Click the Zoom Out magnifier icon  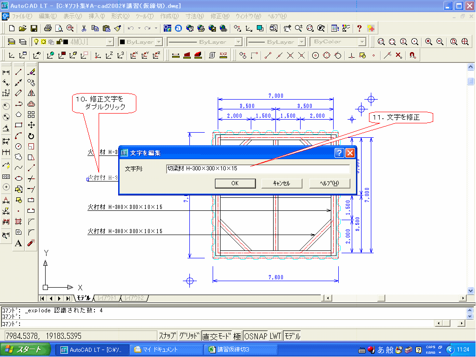click(x=440, y=41)
